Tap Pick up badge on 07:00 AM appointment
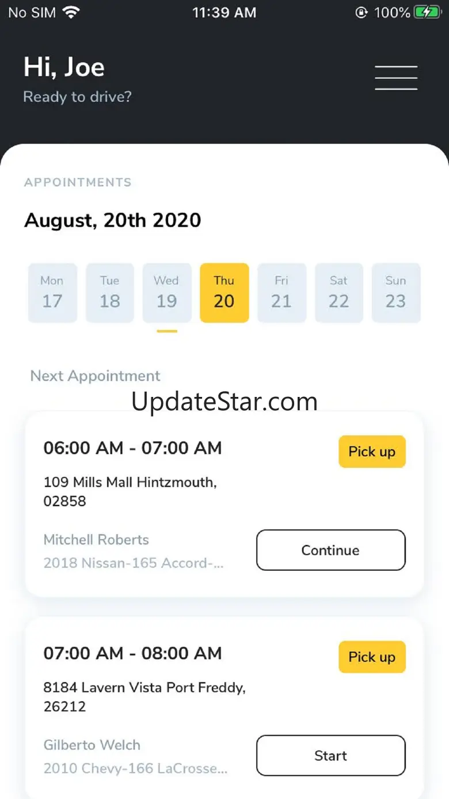This screenshot has width=449, height=799. click(x=372, y=657)
